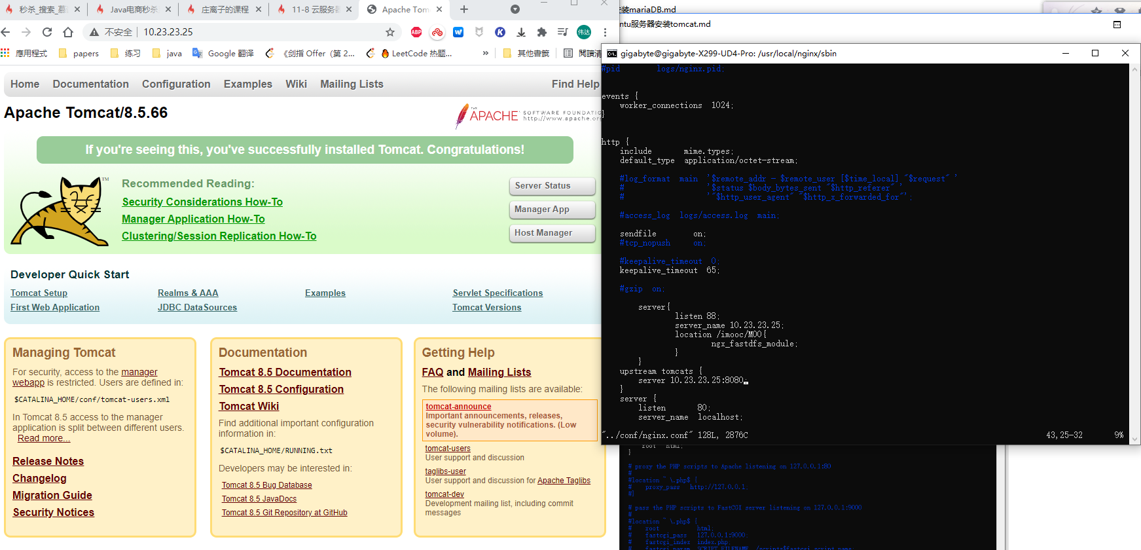The width and height of the screenshot is (1141, 550).
Task: Open the Apps grid shortcut in bookmarks bar
Action: coord(5,53)
